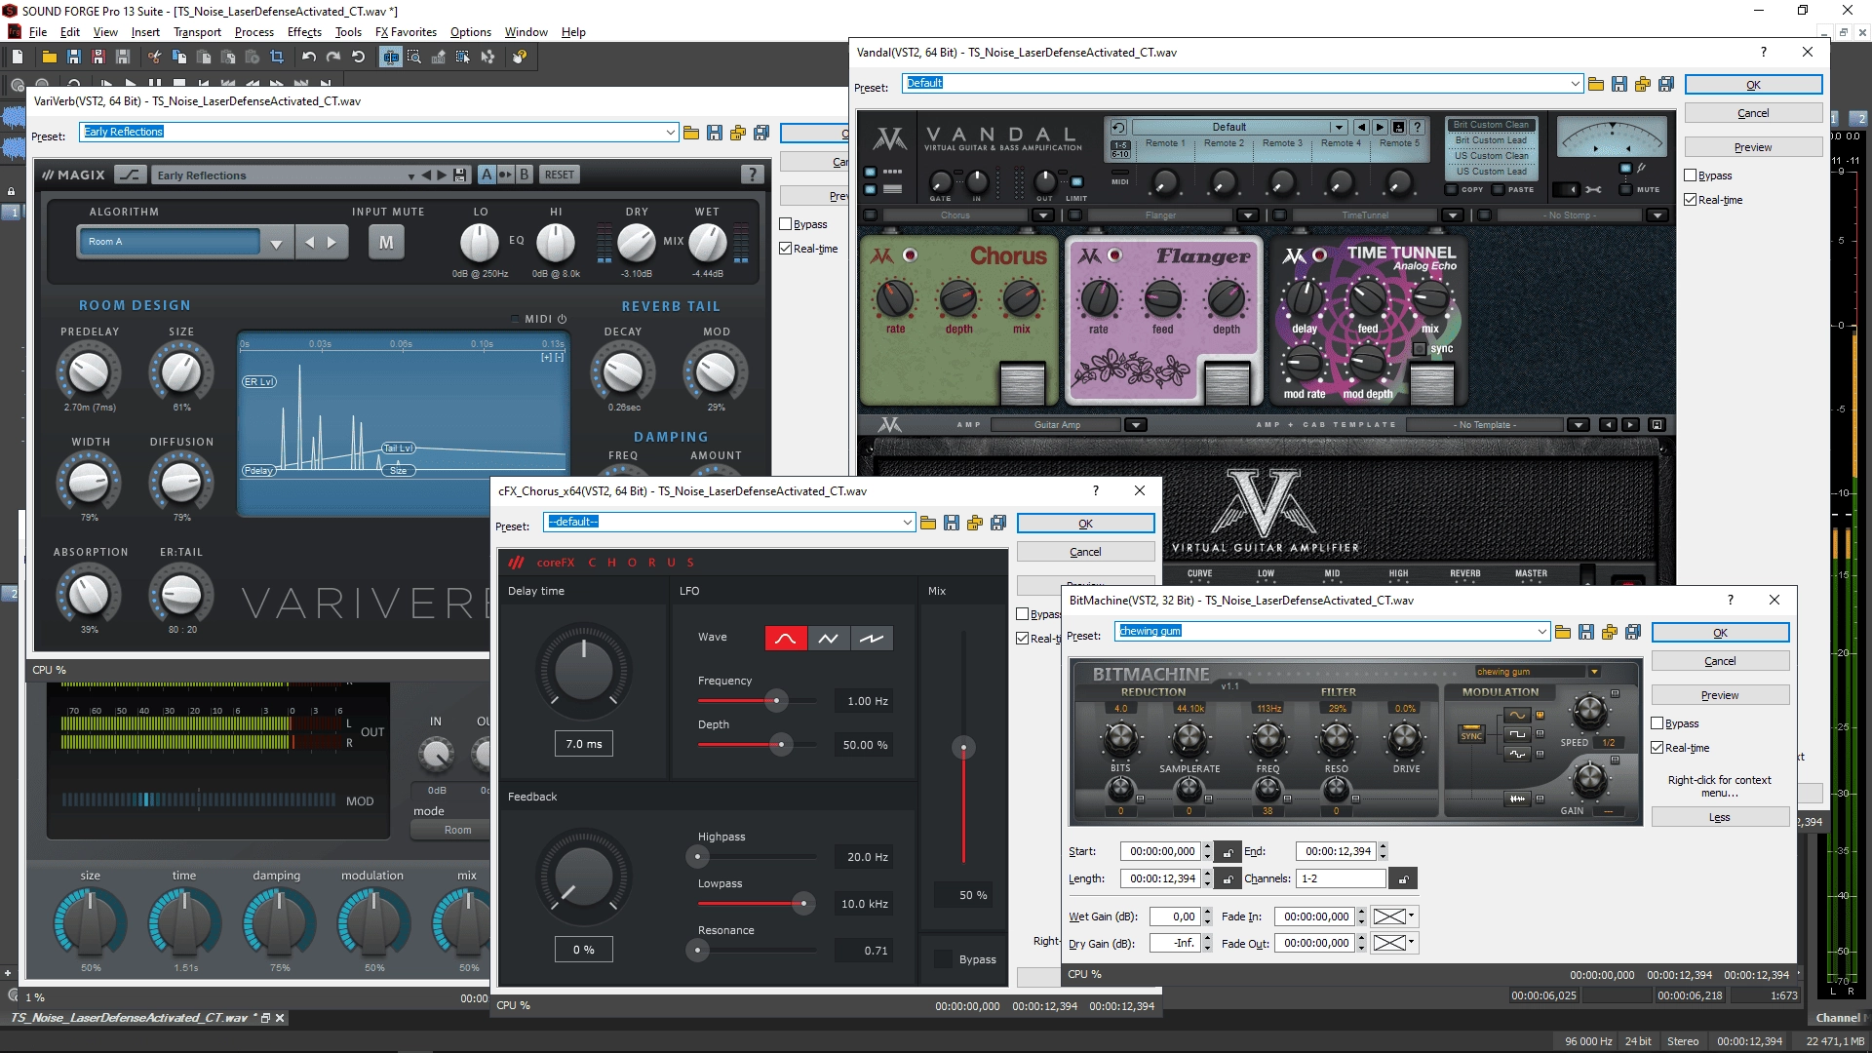Click the Vandal preset undo icon
Viewport: 1872px width, 1053px height.
1118,127
